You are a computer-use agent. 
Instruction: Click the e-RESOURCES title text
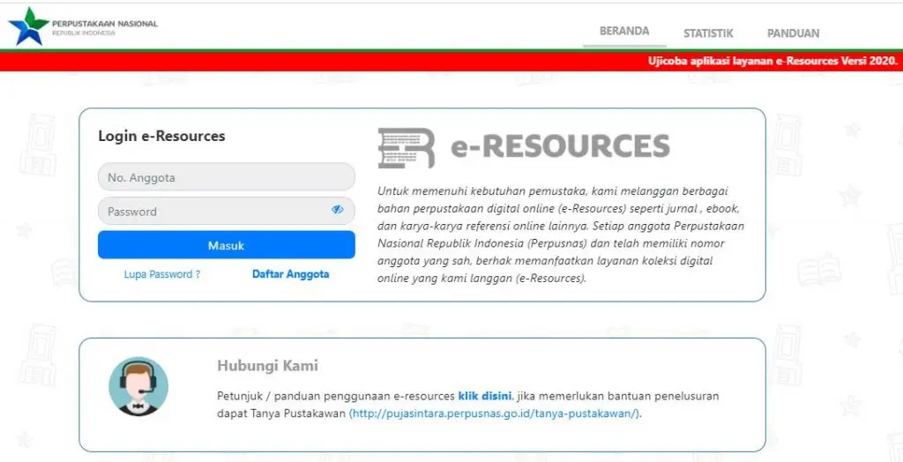[560, 145]
